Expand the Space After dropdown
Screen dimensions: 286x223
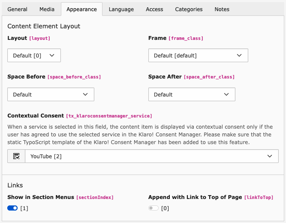pos(191,94)
